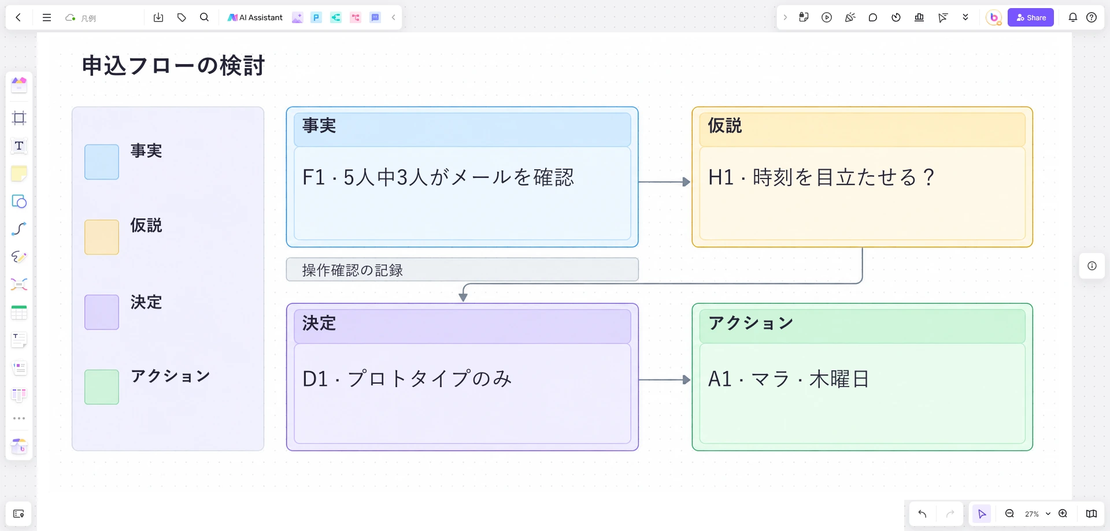Click the AI image generation icon
Image resolution: width=1110 pixels, height=531 pixels.
pyautogui.click(x=297, y=17)
